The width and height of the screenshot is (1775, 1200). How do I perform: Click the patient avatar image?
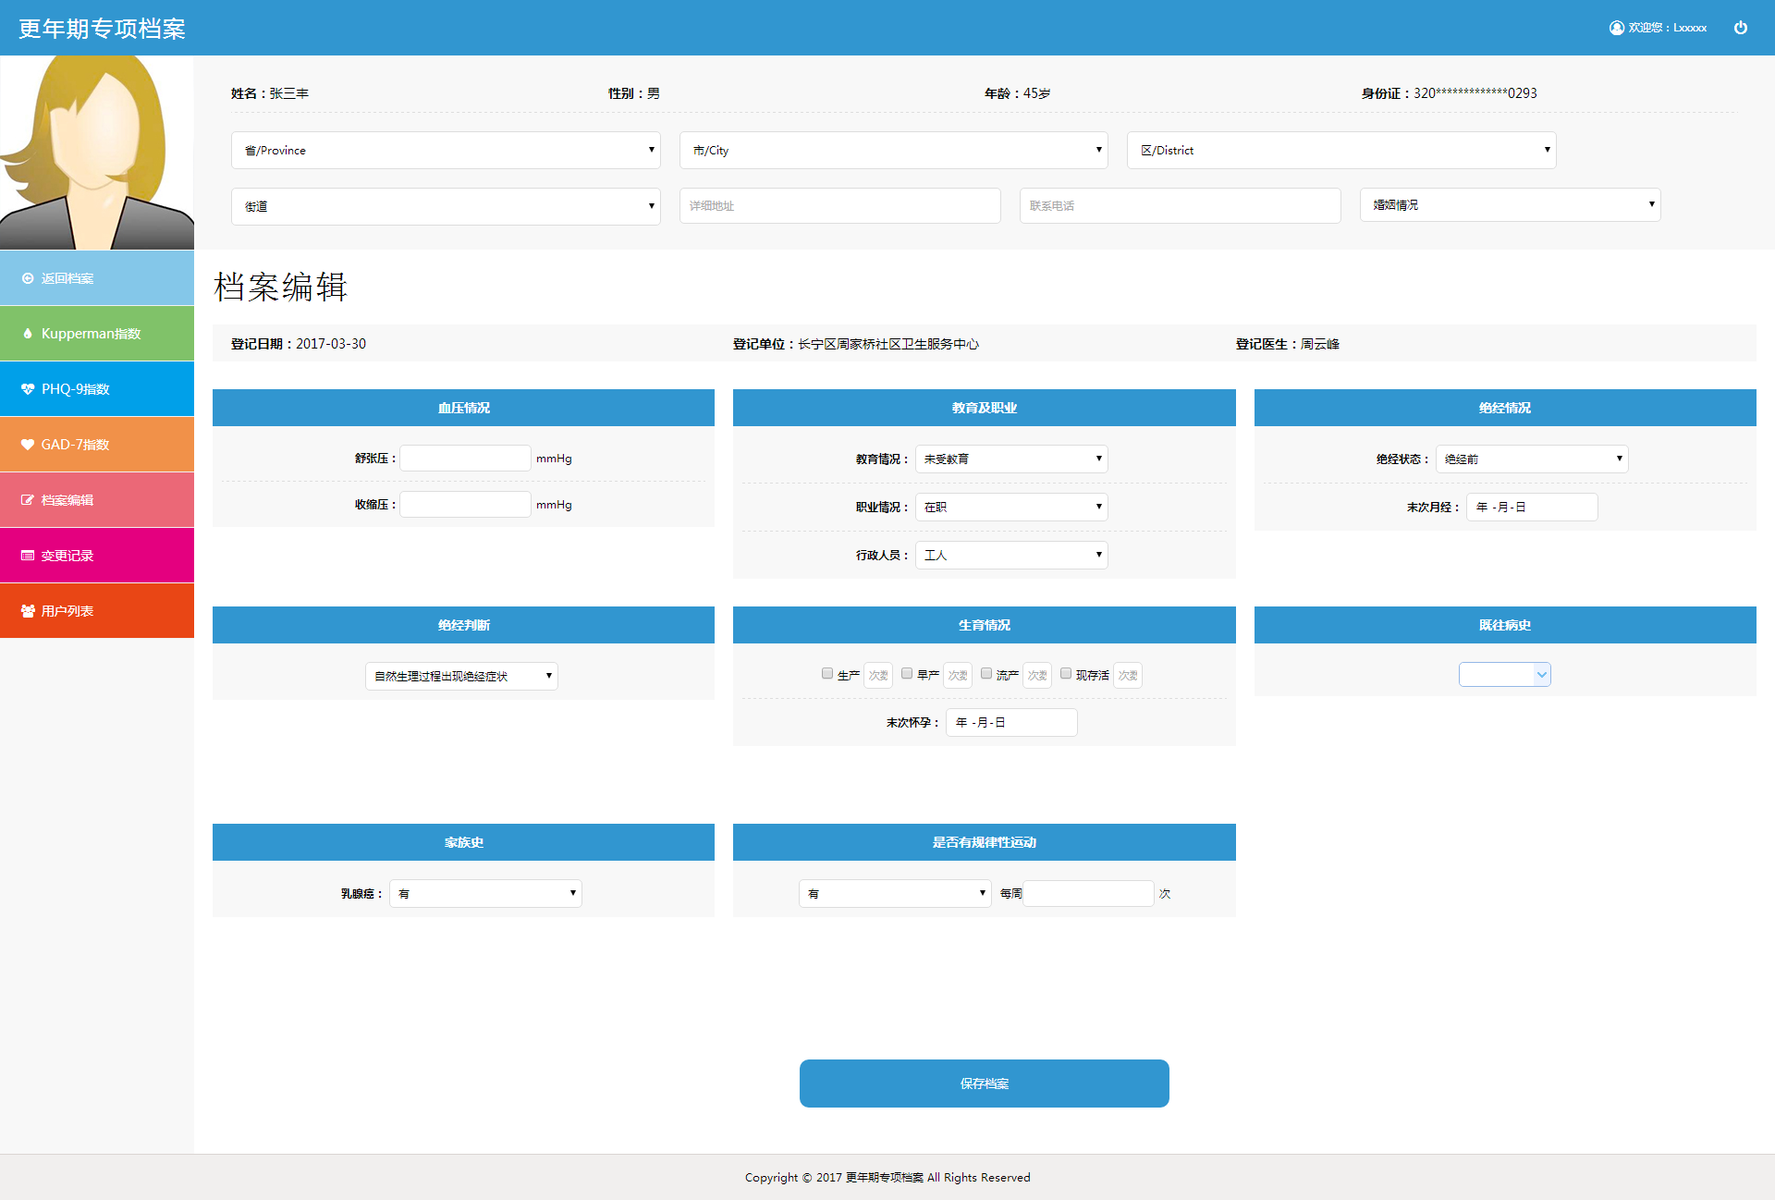coord(97,153)
